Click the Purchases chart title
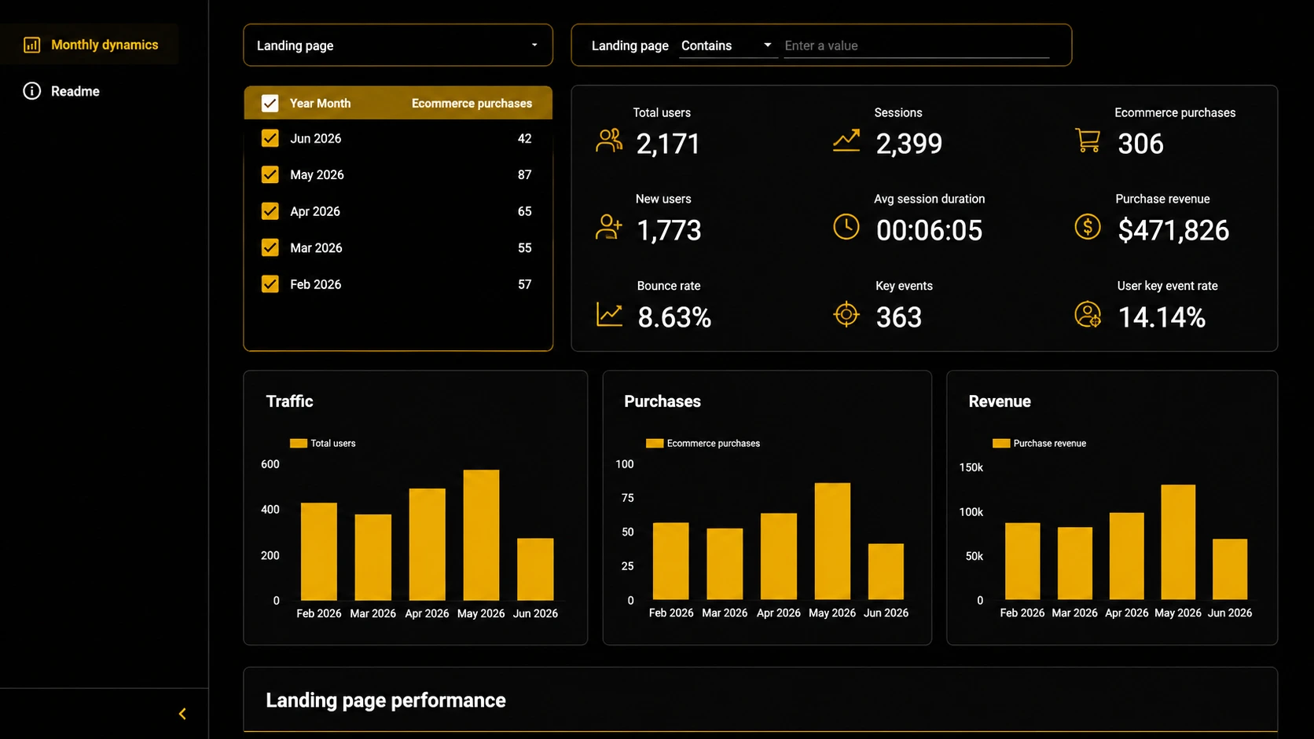This screenshot has width=1314, height=739. 663,401
